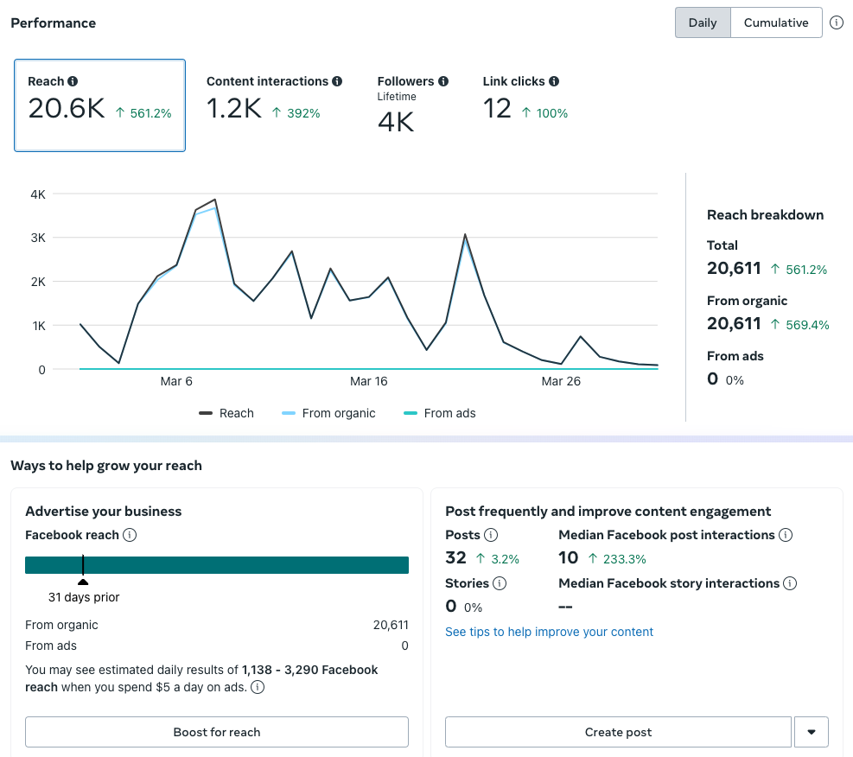The height and width of the screenshot is (757, 853).
Task: Toggle the From organic legend series
Action: click(328, 413)
